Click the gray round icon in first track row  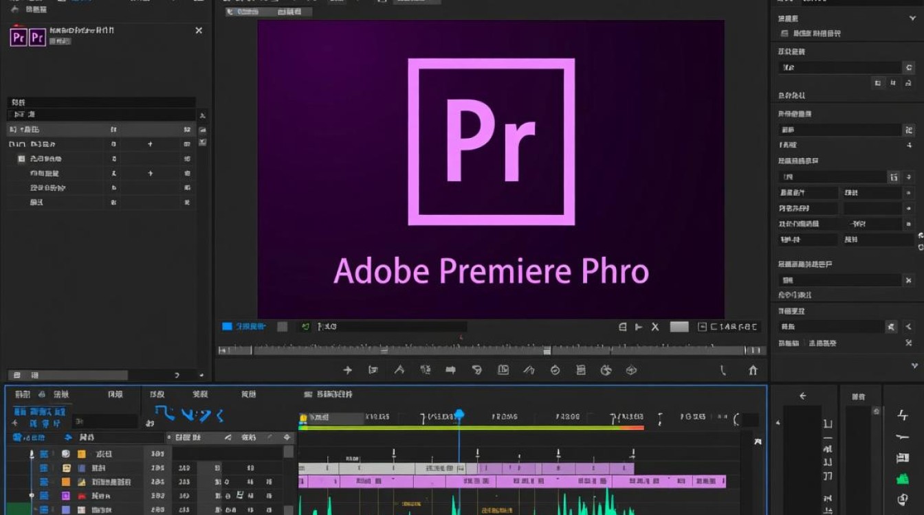click(x=66, y=454)
